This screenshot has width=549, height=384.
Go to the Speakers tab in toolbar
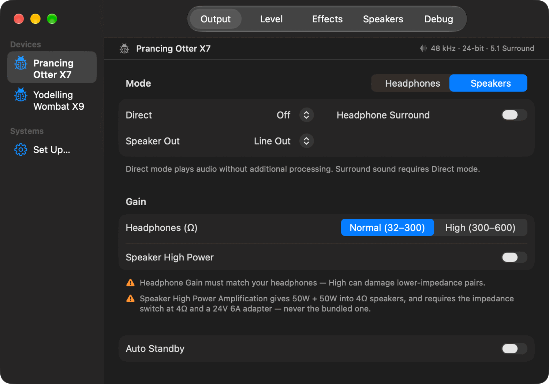pos(383,19)
